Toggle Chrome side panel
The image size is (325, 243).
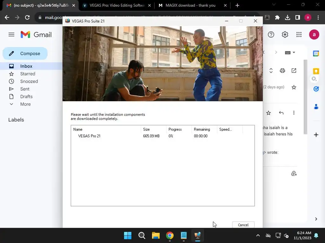pos(298,18)
